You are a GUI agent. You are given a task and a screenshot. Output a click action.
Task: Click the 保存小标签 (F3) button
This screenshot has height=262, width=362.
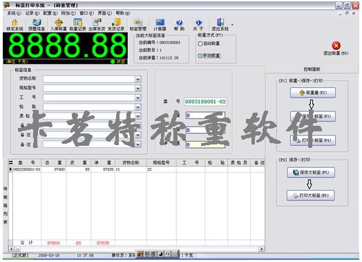point(313,116)
